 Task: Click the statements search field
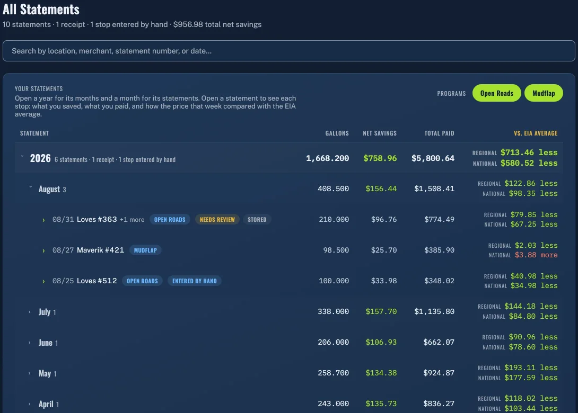[288, 51]
